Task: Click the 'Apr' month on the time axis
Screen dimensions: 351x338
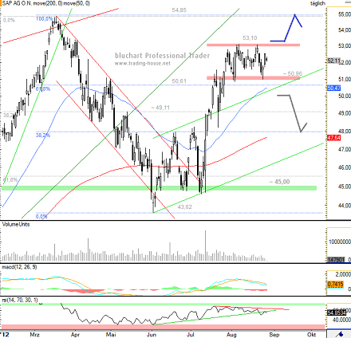Action: (75, 335)
